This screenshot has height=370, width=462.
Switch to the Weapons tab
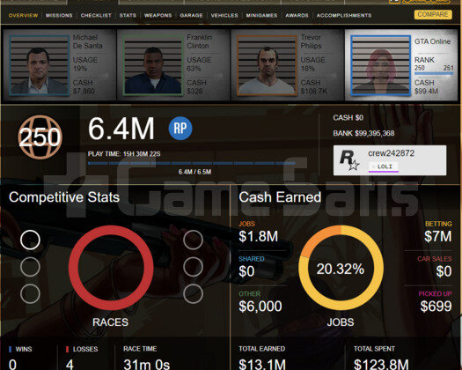tap(158, 15)
